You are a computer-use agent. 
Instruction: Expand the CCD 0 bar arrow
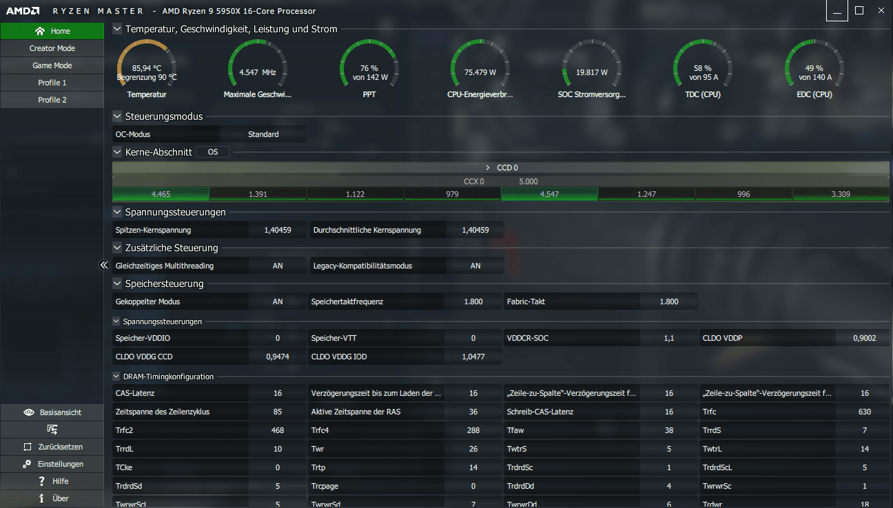(488, 167)
